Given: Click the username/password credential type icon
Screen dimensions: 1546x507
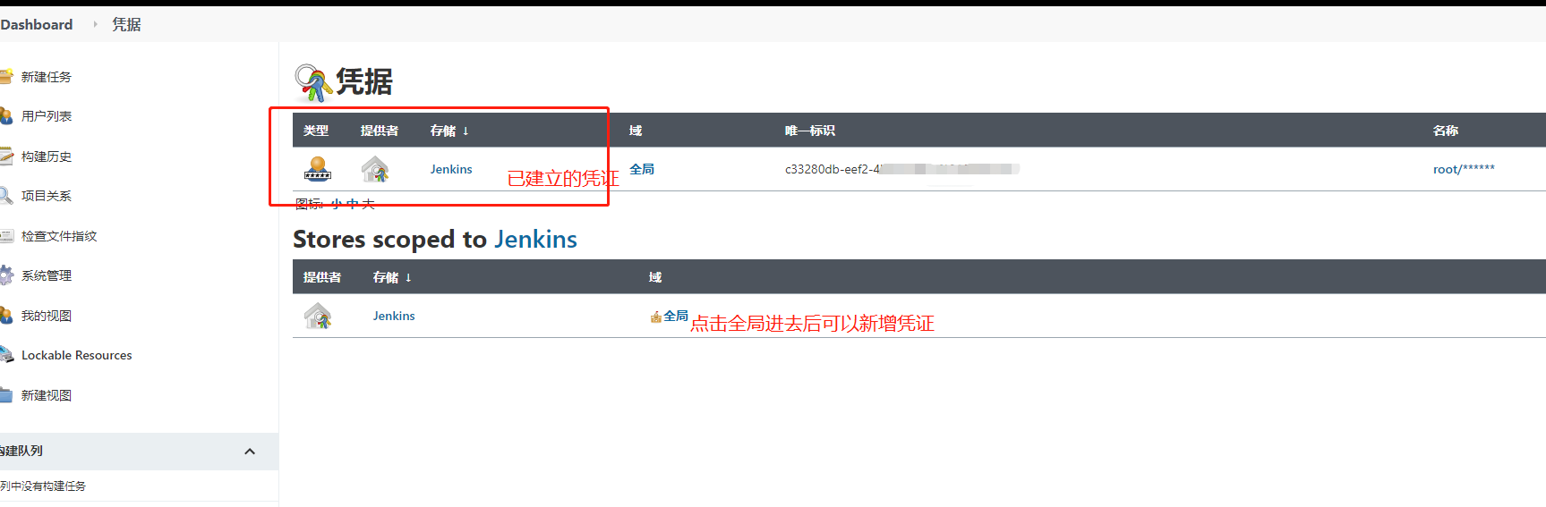Looking at the screenshot, I should click(x=318, y=169).
